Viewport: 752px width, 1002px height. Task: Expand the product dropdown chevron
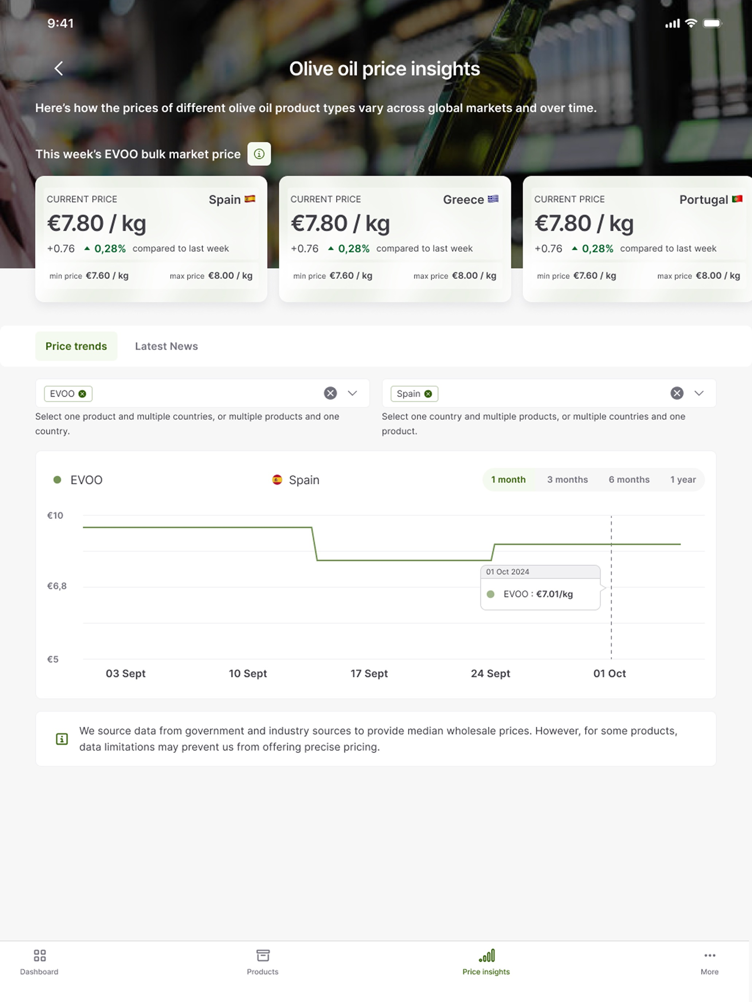point(352,393)
